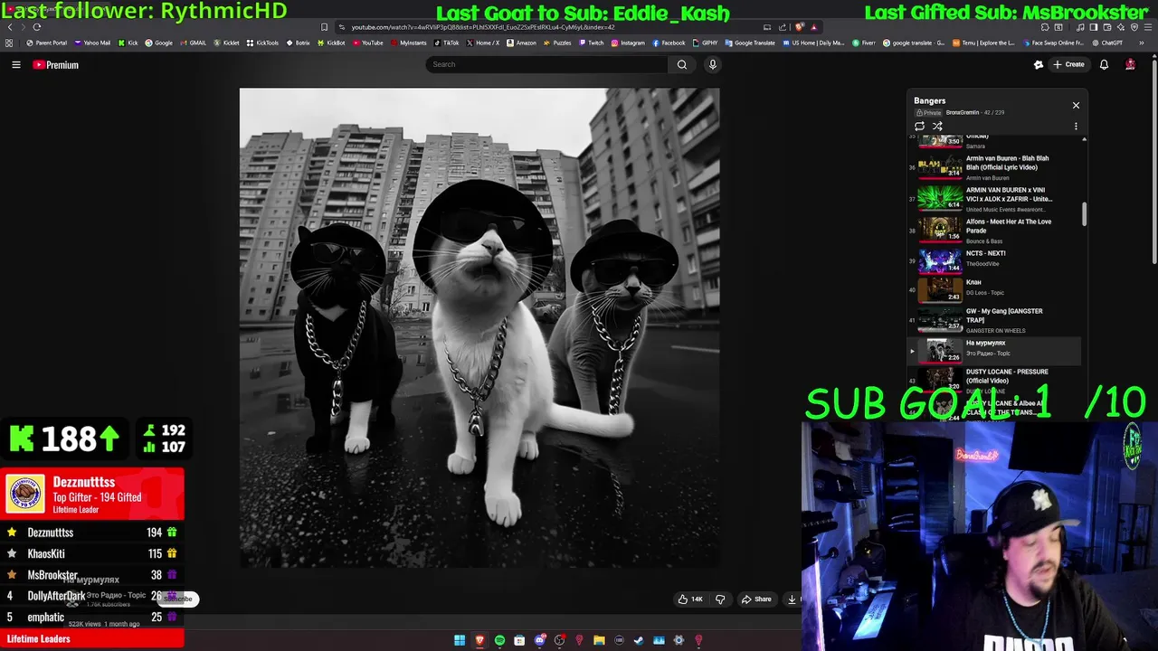Open the KickTools bookmark

click(262, 42)
